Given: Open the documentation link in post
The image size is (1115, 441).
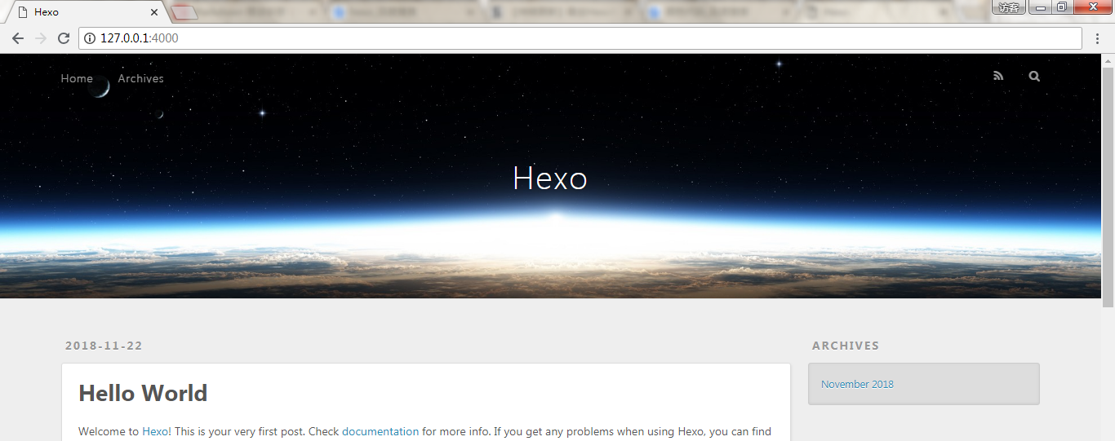Looking at the screenshot, I should (380, 431).
